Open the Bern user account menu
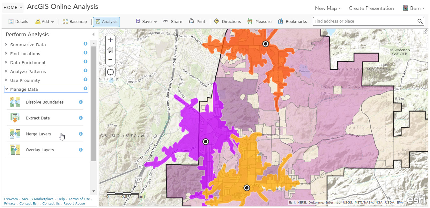430x208 pixels. tap(414, 8)
